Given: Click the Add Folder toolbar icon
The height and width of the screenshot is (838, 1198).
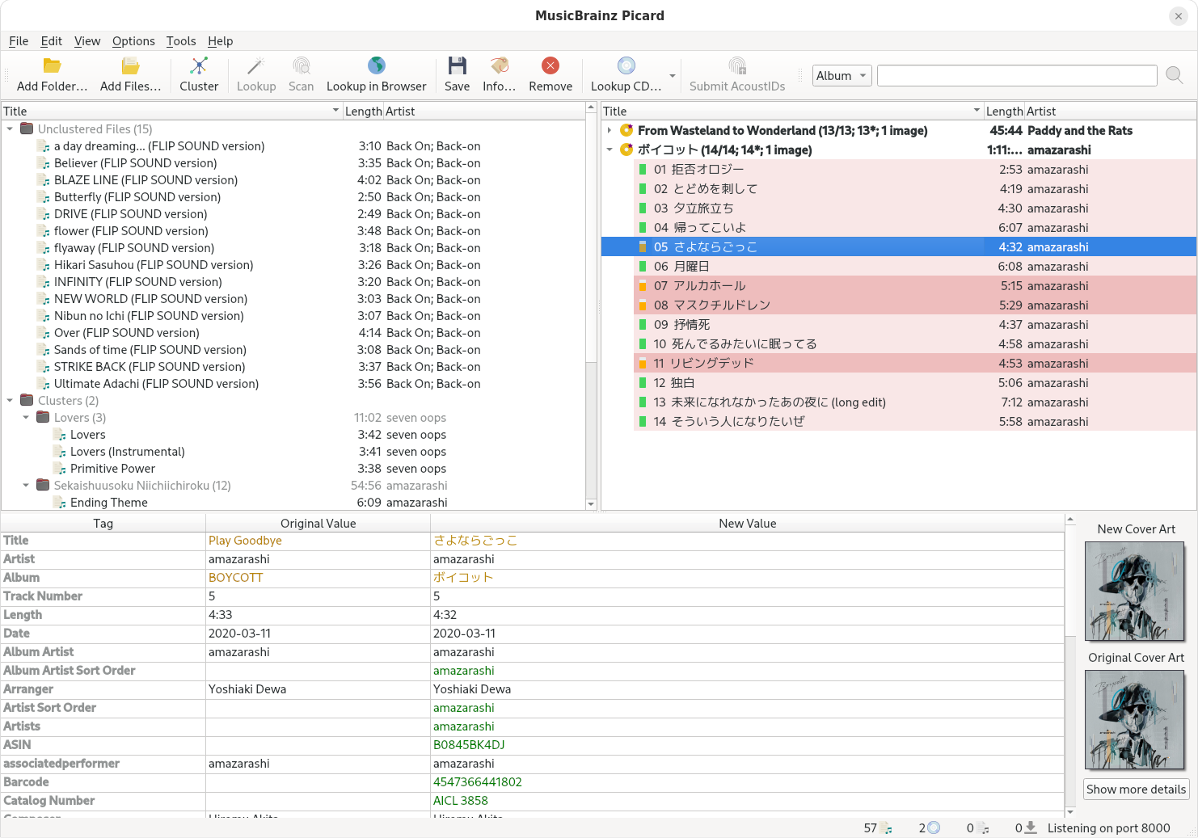Looking at the screenshot, I should (x=52, y=66).
